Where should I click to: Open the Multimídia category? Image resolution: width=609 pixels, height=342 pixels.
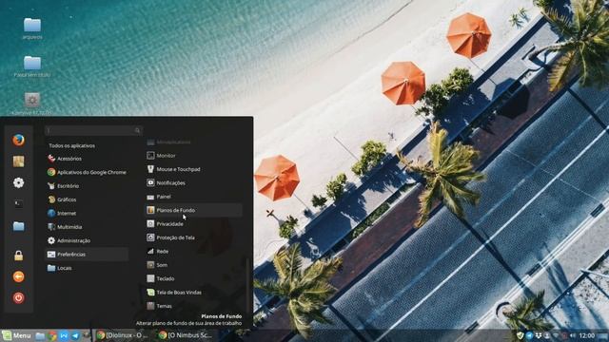87,227
